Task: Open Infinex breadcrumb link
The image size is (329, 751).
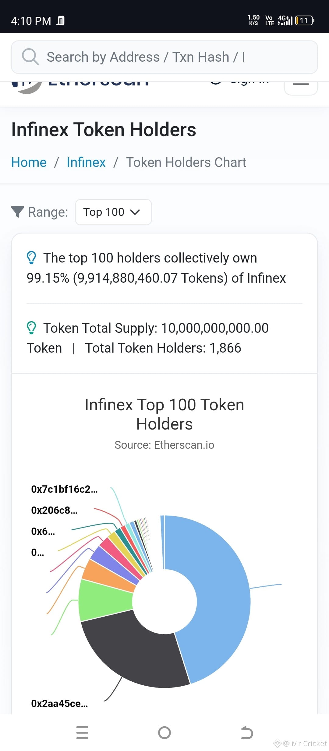Action: pyautogui.click(x=86, y=162)
